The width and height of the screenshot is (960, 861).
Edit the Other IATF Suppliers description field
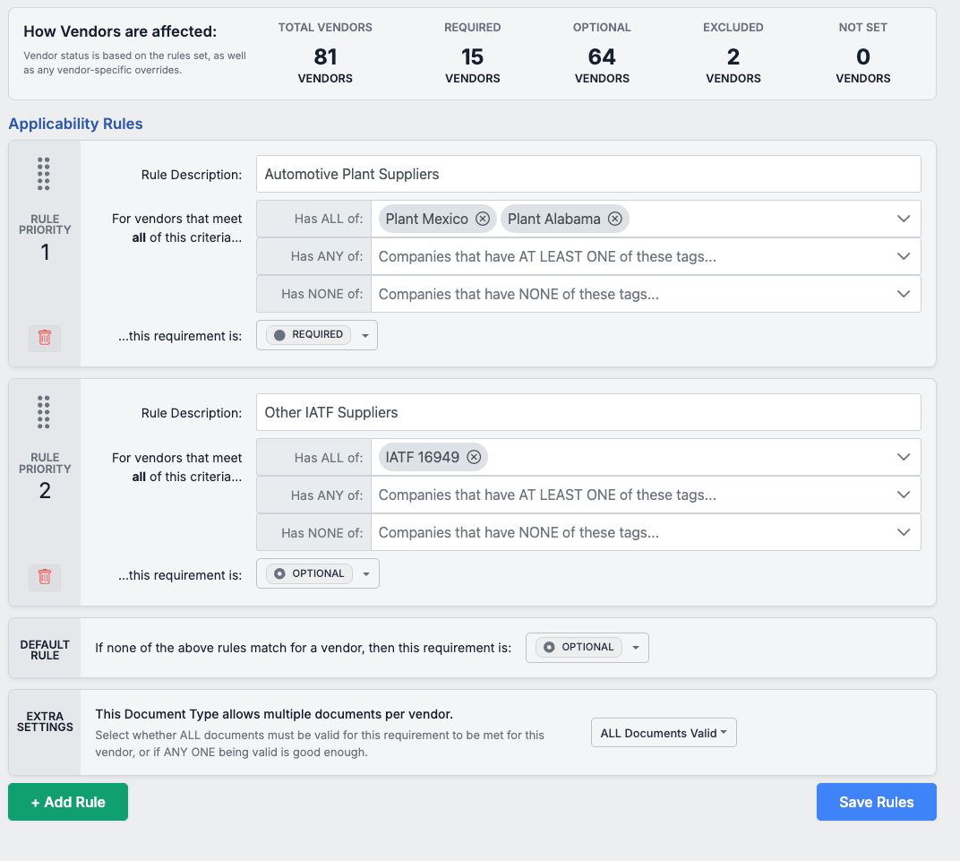[587, 412]
